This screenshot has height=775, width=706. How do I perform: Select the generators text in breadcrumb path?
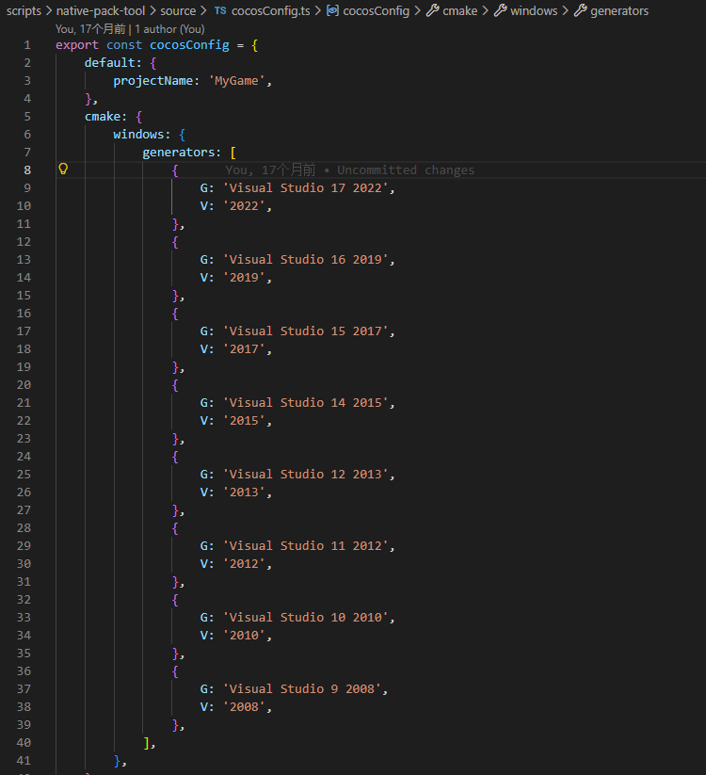619,11
